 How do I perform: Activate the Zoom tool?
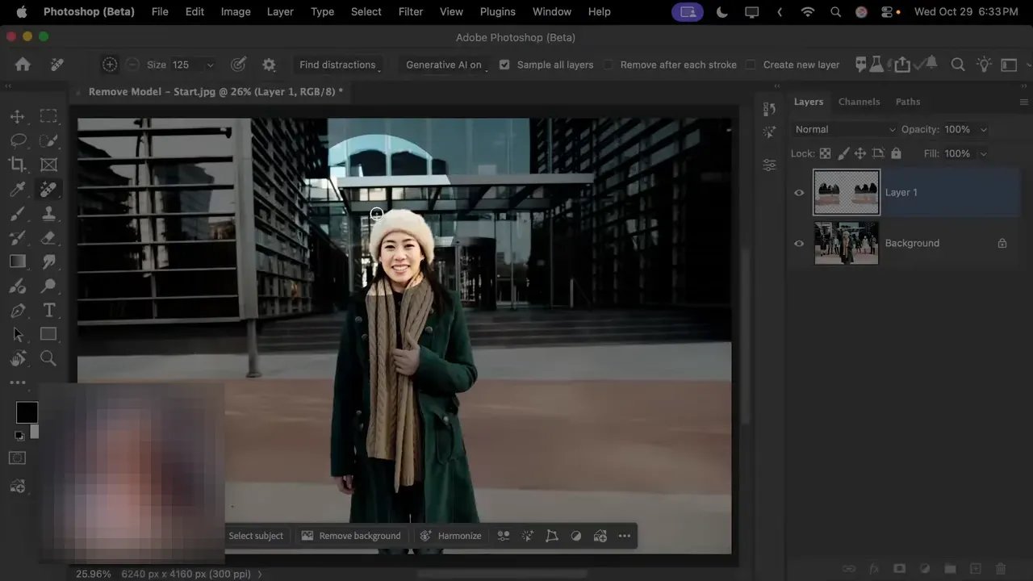tap(48, 358)
